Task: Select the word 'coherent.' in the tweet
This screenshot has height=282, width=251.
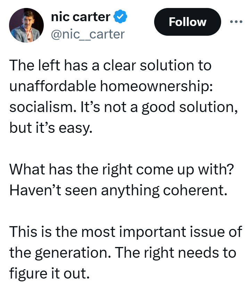Action: pos(195,190)
